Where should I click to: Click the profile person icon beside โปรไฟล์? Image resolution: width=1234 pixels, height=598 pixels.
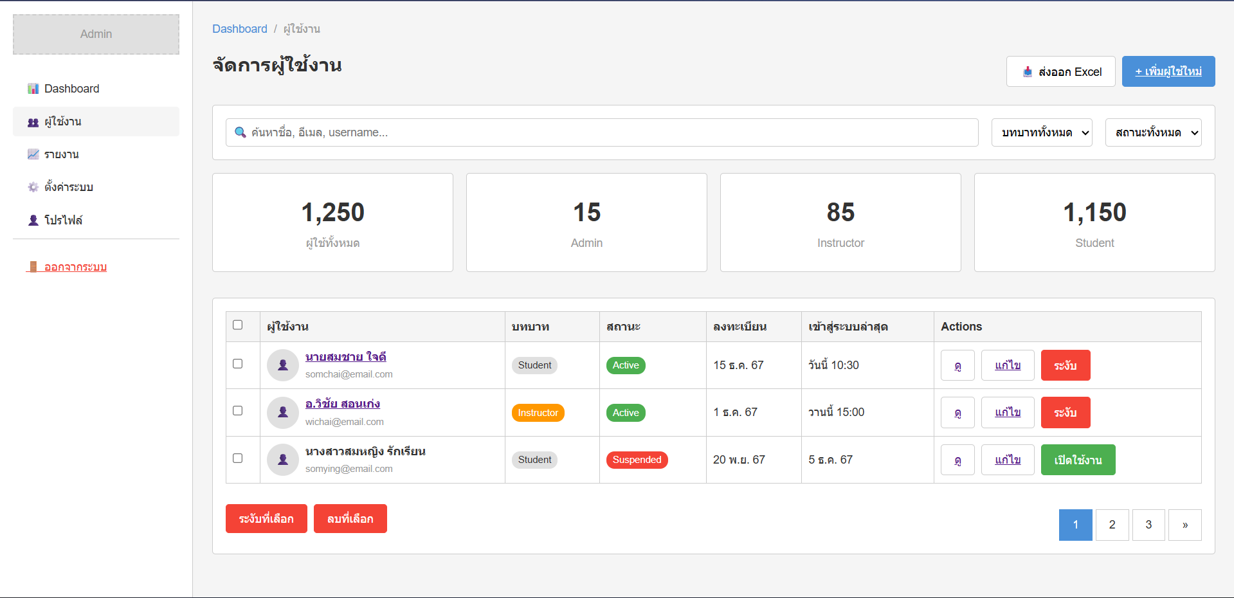[33, 221]
